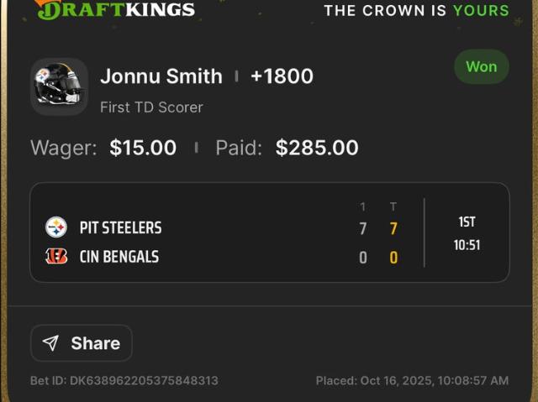The height and width of the screenshot is (402, 538).
Task: Click the +1800 odds value
Action: pos(282,76)
